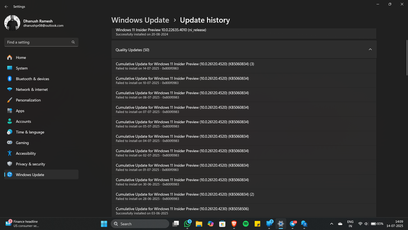Select Accounts in the sidebar
Screen dimensions: 408x230
tap(41, 122)
